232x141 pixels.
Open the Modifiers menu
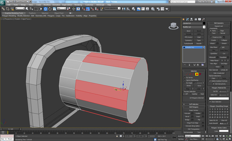click(47, 5)
